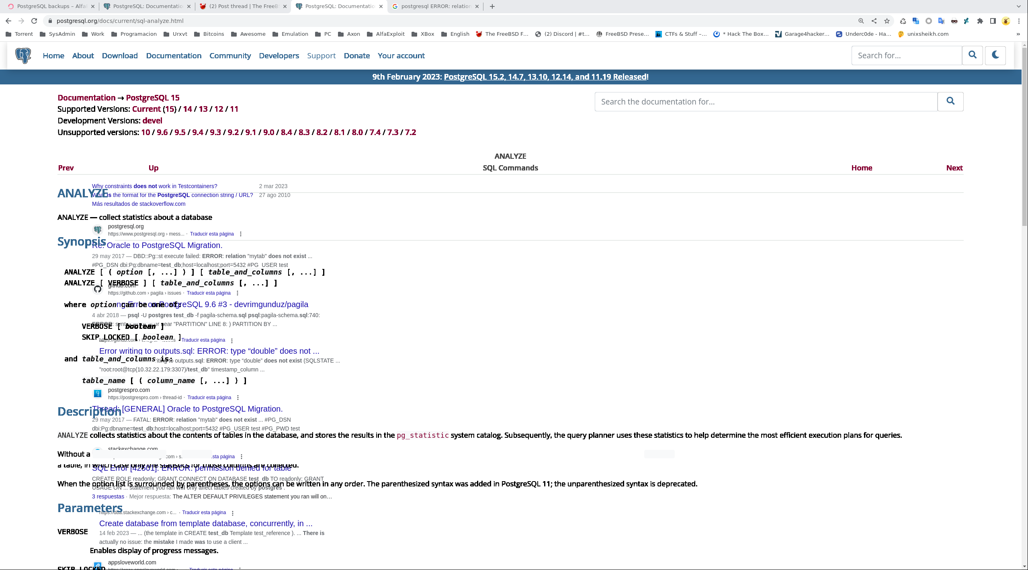
Task: Open the Programacion bookmarks folder
Action: pos(134,34)
